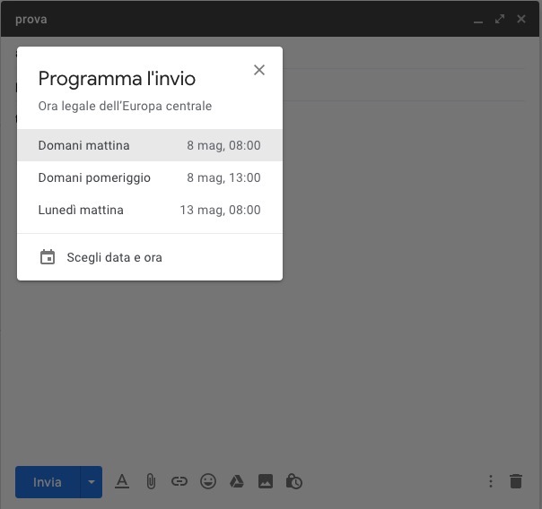Close the Programma l'invio dialog
The image size is (542, 509).
259,70
